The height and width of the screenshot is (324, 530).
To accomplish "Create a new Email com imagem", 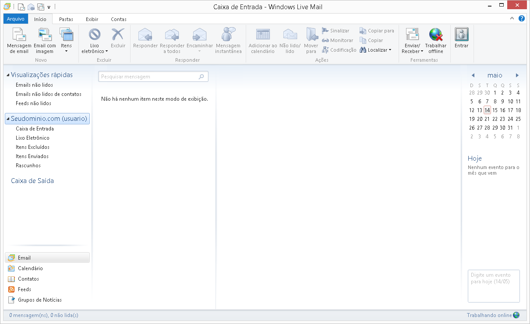I will (x=45, y=35).
